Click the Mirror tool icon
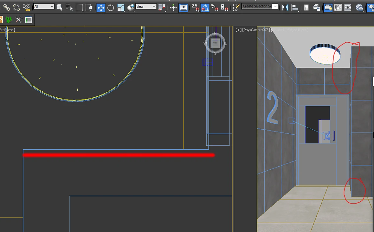The height and width of the screenshot is (232, 374). (285, 8)
